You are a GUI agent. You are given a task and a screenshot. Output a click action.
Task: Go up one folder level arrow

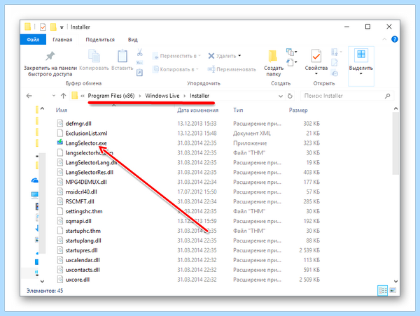63,96
